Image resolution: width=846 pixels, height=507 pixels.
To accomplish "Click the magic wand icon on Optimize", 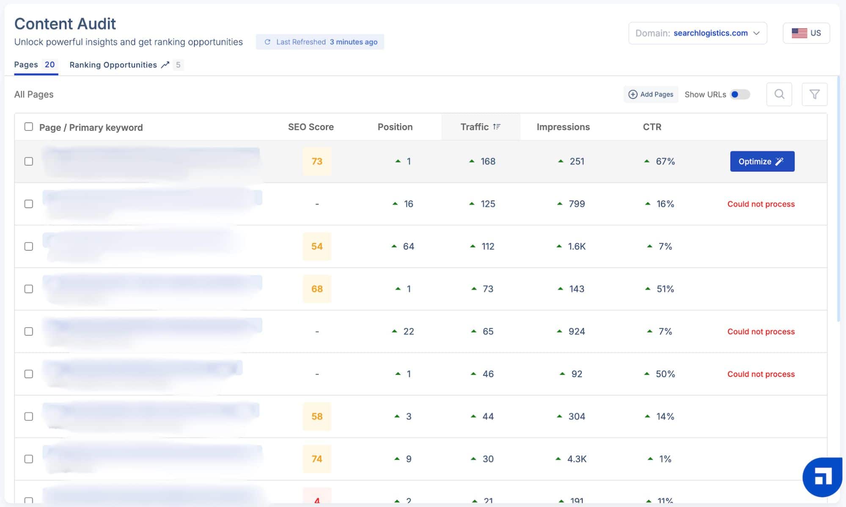I will 779,161.
